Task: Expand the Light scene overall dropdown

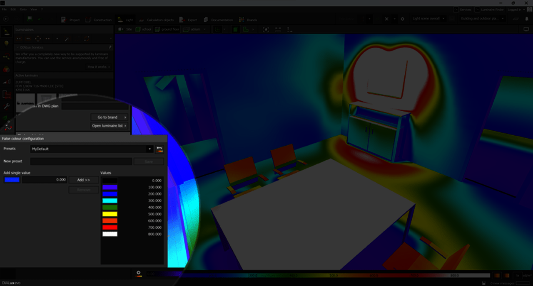Action: (428, 19)
